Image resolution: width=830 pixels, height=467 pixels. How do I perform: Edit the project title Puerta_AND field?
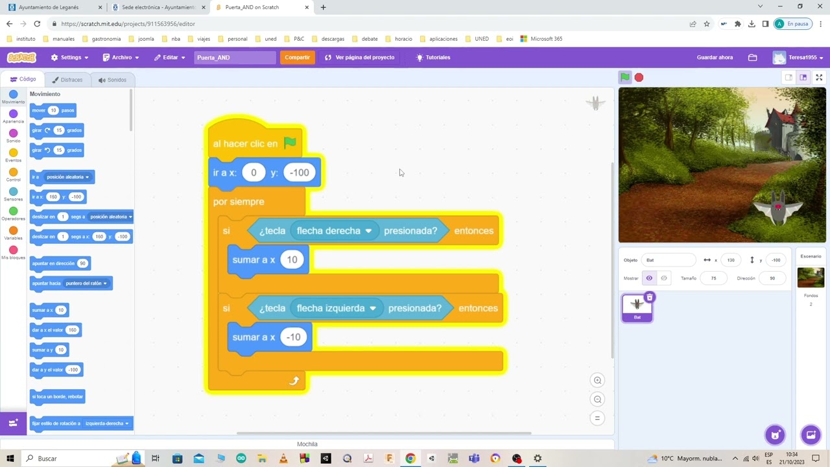[235, 57]
